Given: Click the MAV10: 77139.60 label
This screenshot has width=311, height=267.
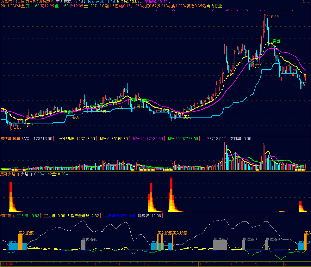Looking at the screenshot, I should 149,139.
